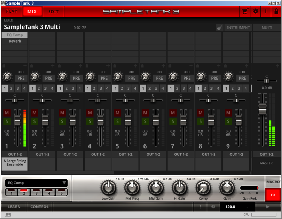This screenshot has width=282, height=219.
Task: Open the EQ Comp effect dropdown
Action: tap(36, 183)
